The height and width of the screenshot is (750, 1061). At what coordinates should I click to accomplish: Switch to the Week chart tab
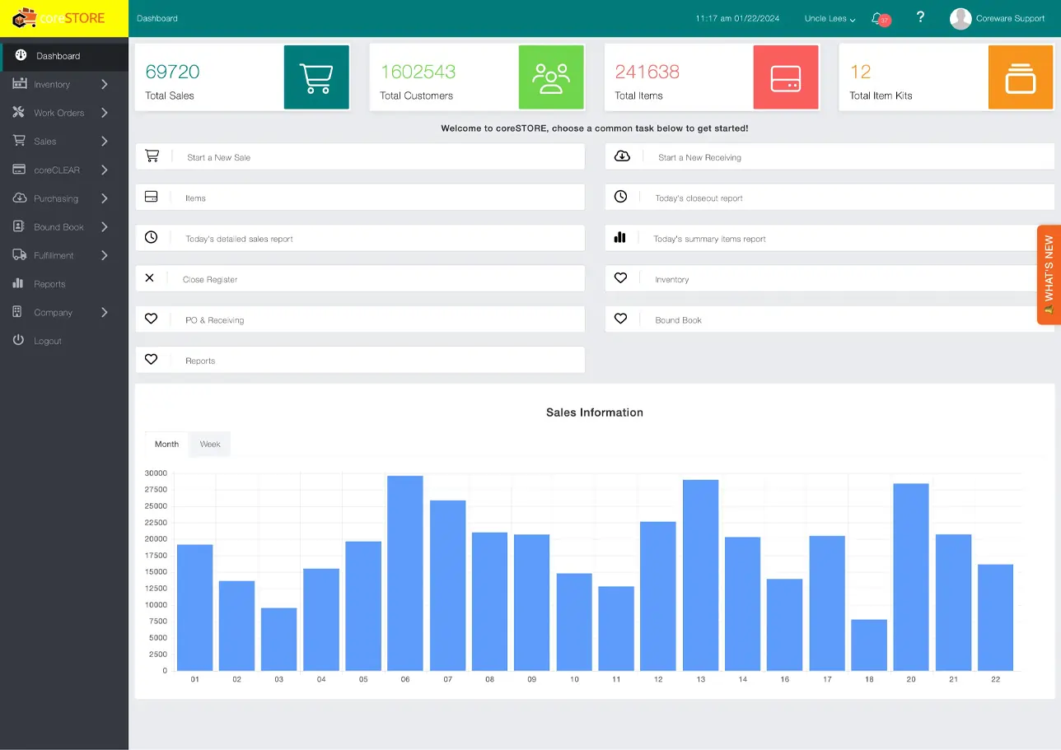tap(210, 444)
